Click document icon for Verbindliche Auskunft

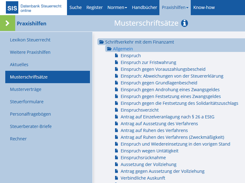pos(116,178)
